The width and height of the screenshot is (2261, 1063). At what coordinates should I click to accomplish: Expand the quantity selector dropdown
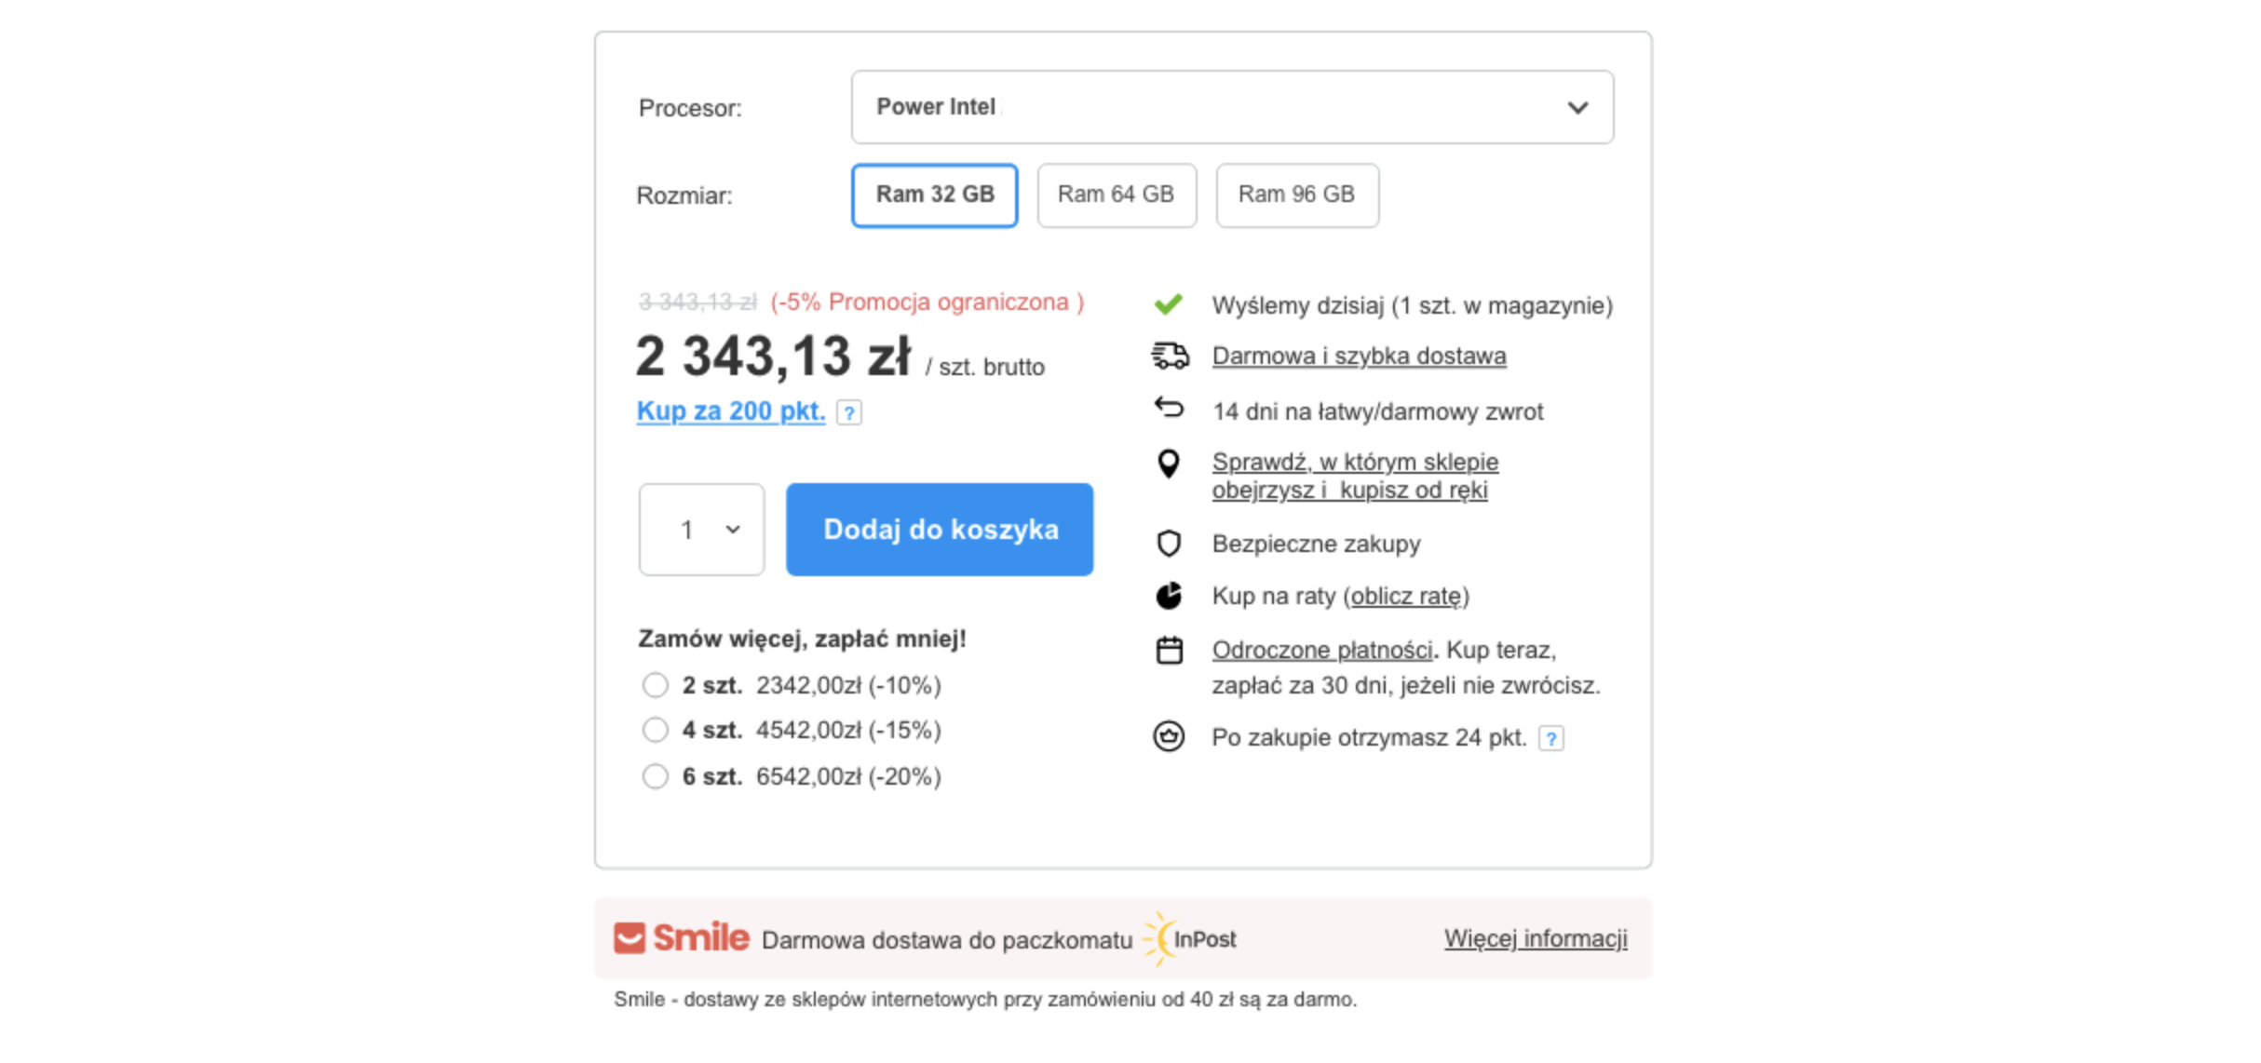(701, 530)
